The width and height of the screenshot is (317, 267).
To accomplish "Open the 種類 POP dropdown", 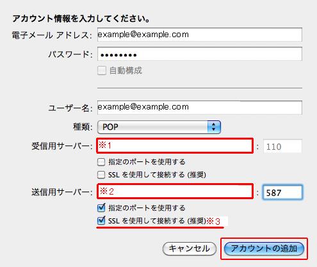I will point(159,127).
